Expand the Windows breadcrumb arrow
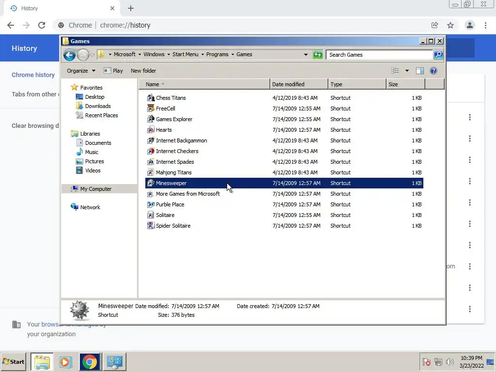496x372 pixels. 169,54
